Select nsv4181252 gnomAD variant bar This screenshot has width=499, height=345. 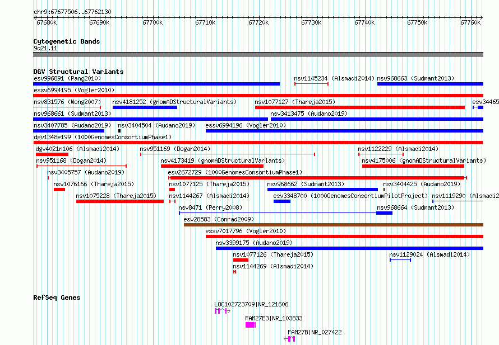(x=145, y=107)
